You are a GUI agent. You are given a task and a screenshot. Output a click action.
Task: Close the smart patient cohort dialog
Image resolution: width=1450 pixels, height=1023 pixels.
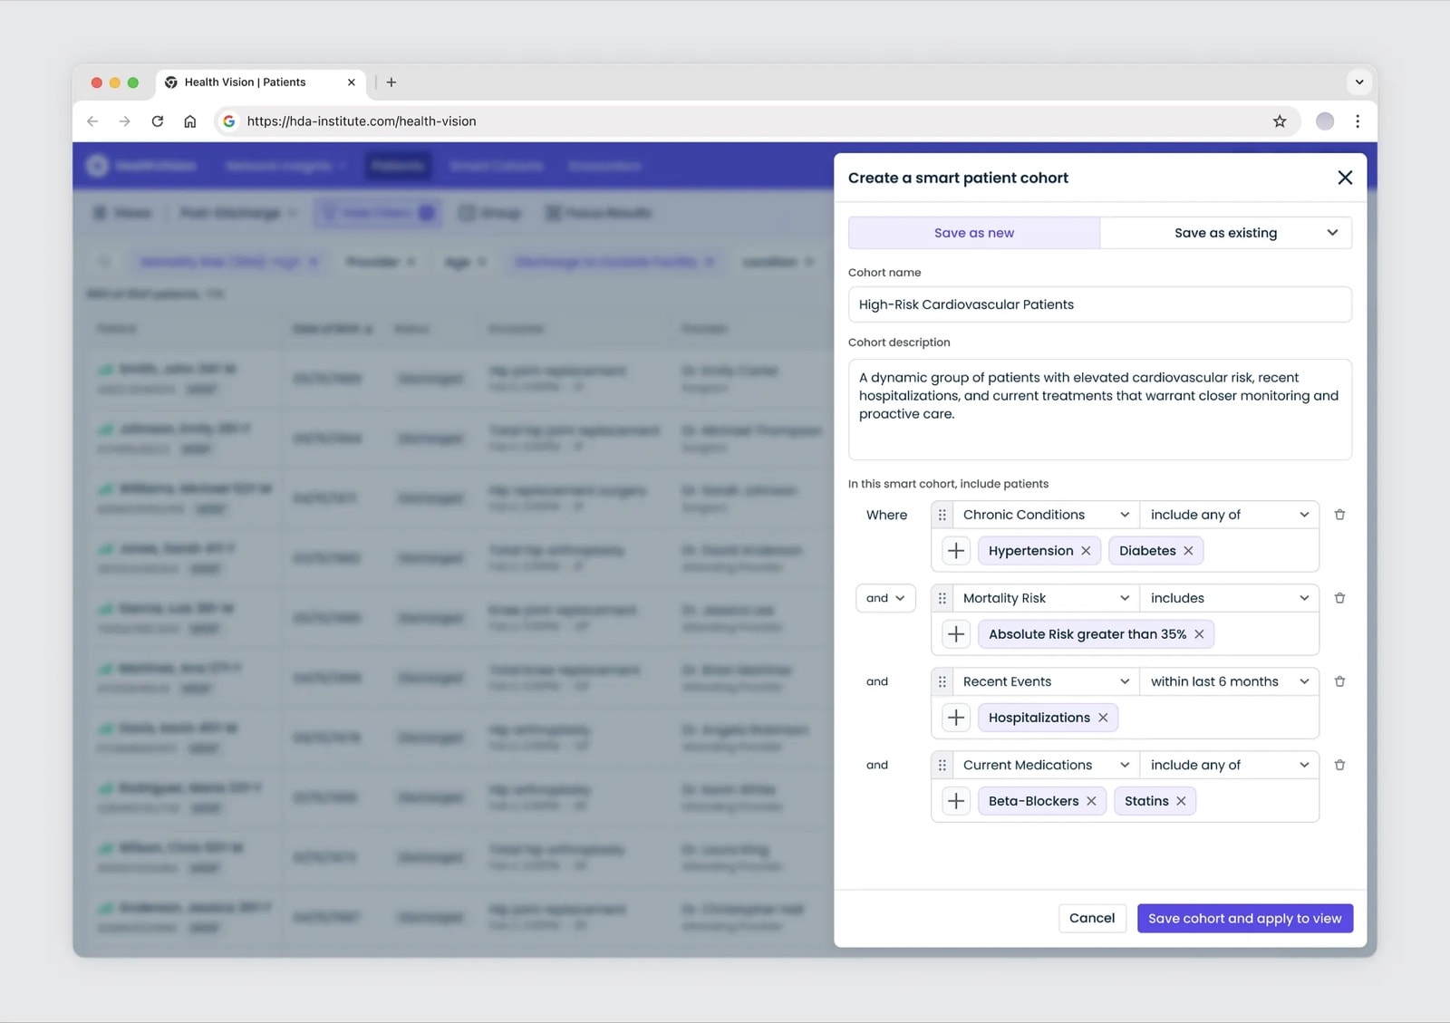[x=1345, y=178]
